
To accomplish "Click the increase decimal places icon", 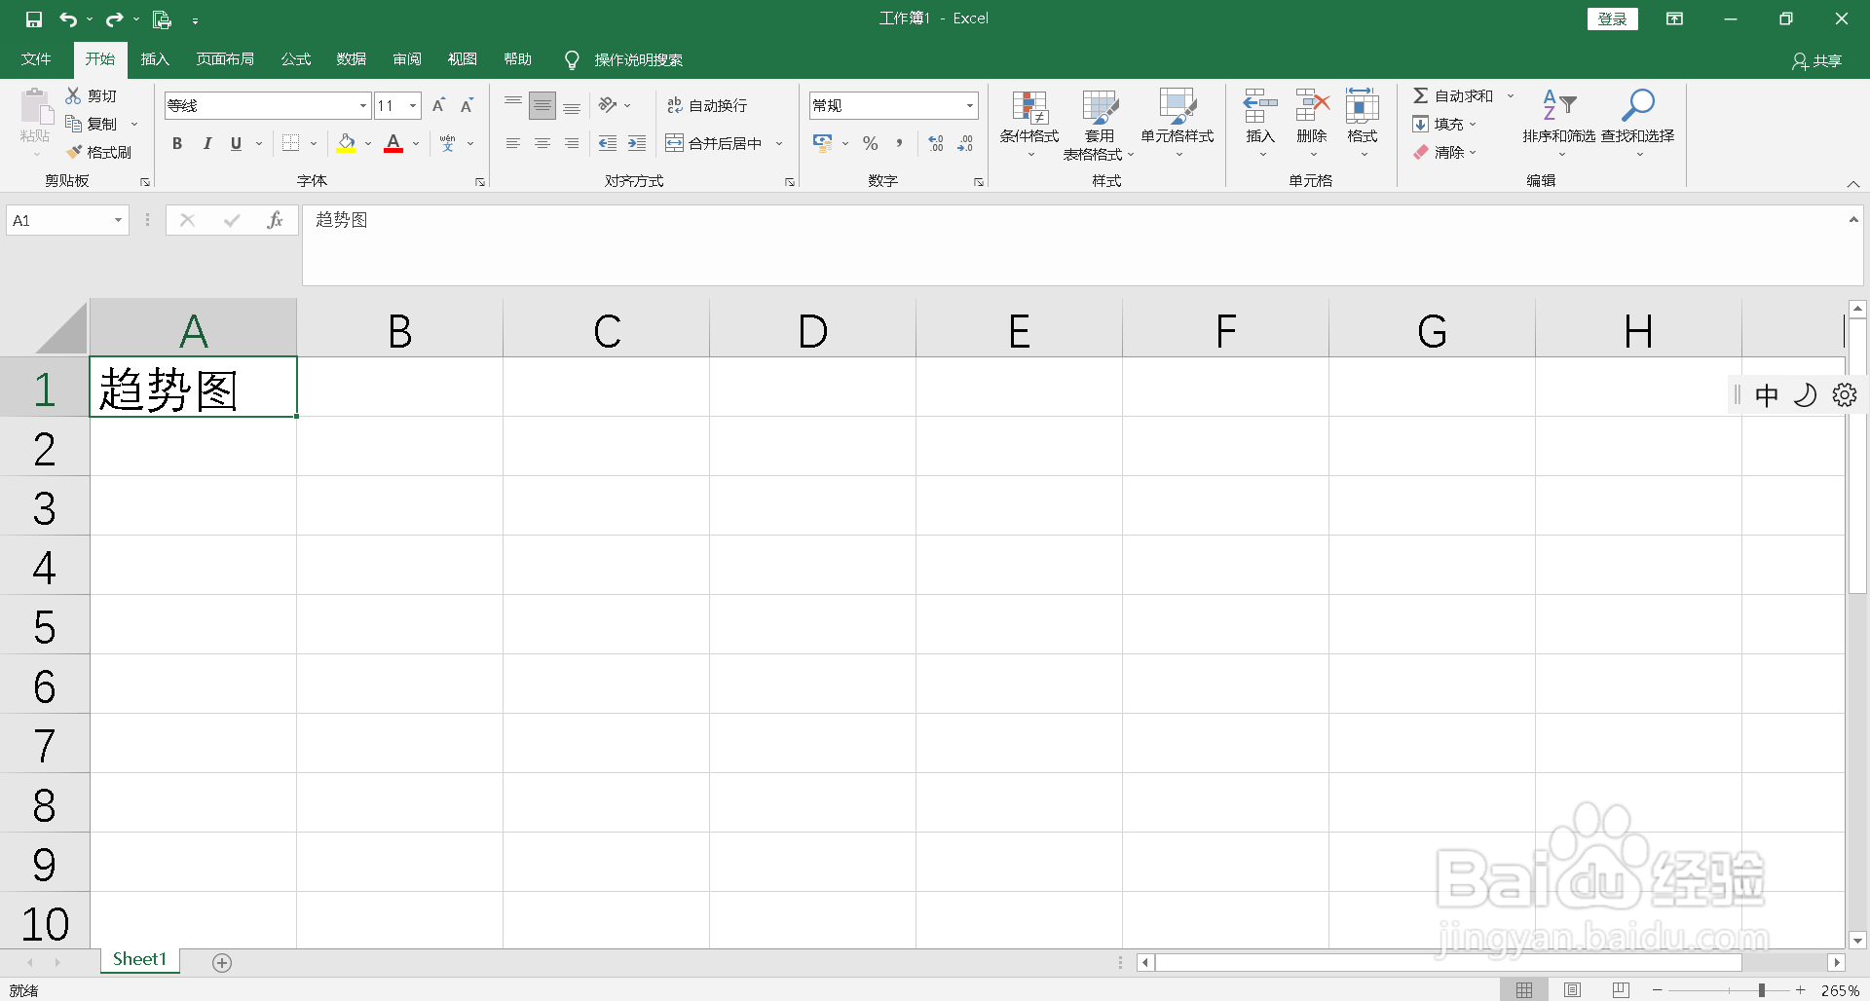I will click(936, 143).
